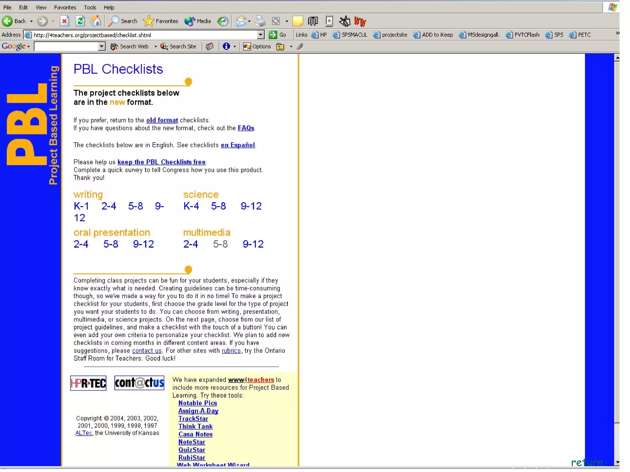Open the History clock icon
This screenshot has width=630, height=472.
click(222, 21)
